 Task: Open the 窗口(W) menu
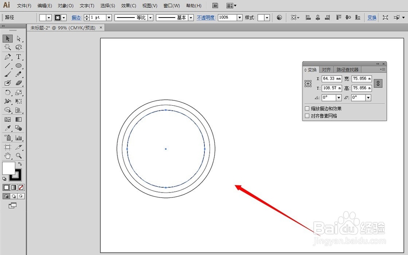pos(172,6)
